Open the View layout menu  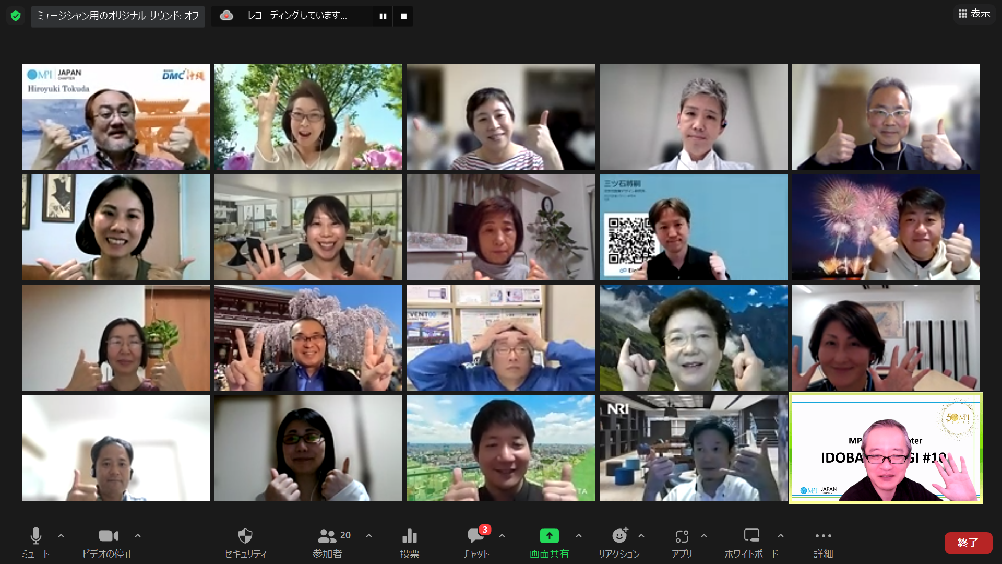click(x=974, y=14)
